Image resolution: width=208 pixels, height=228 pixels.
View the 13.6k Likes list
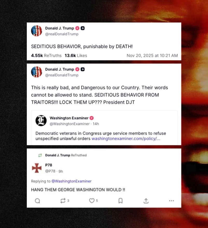coord(76,56)
